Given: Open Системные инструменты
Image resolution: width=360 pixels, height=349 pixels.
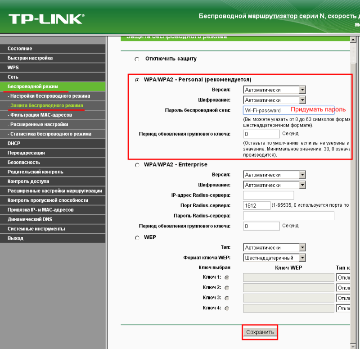Looking at the screenshot, I should [x=53, y=229].
